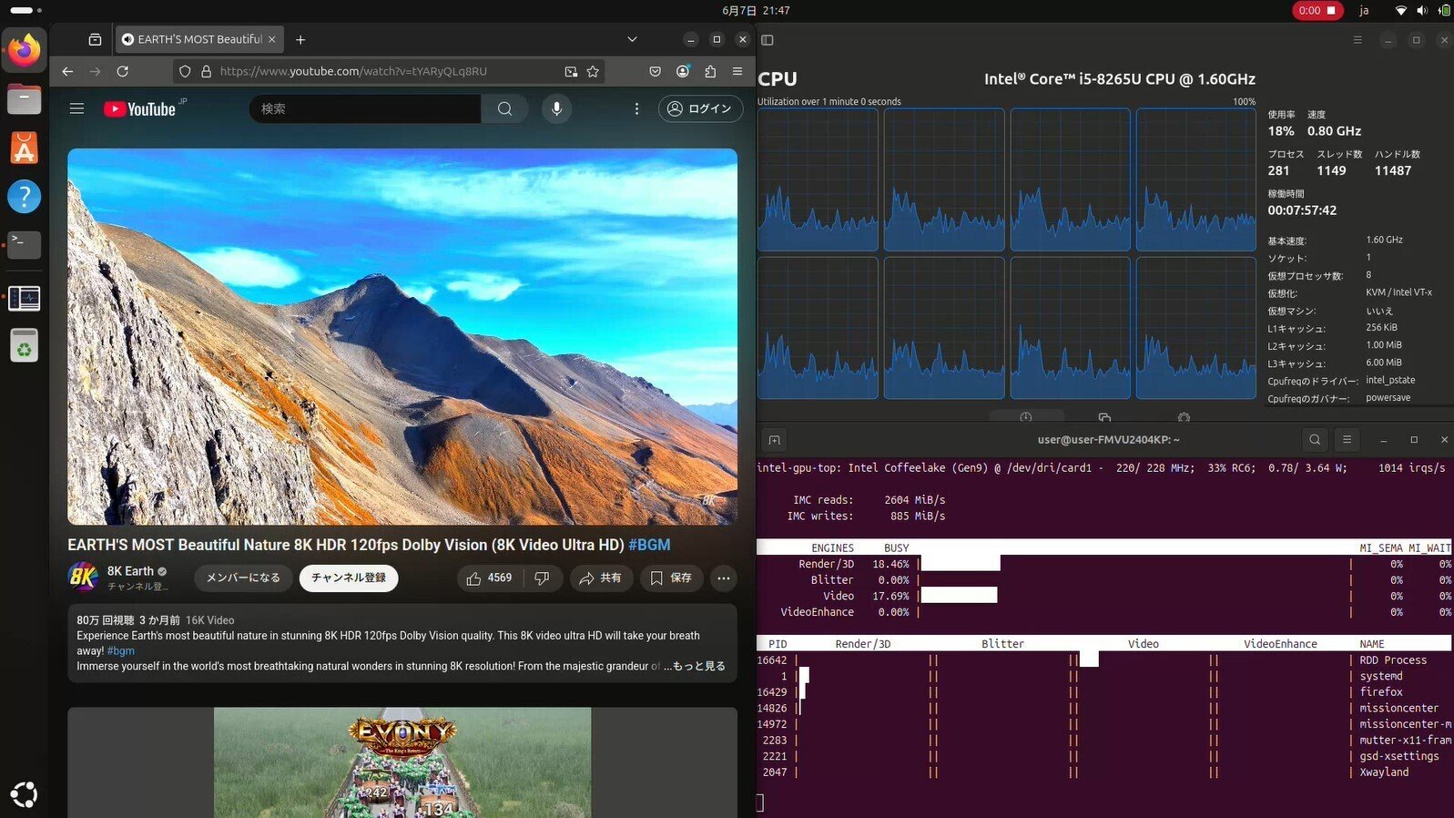Click the チャンネル登録 subscribe button

pyautogui.click(x=349, y=578)
